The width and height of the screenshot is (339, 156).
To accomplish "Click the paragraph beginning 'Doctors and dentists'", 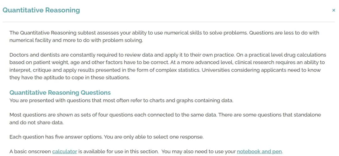I will (x=168, y=66).
